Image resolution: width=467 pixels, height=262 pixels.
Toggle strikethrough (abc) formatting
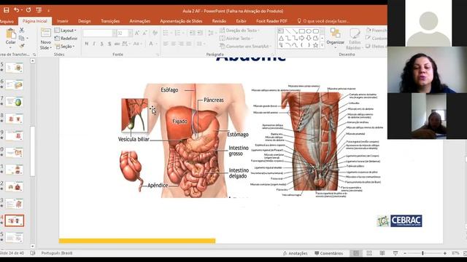117,44
